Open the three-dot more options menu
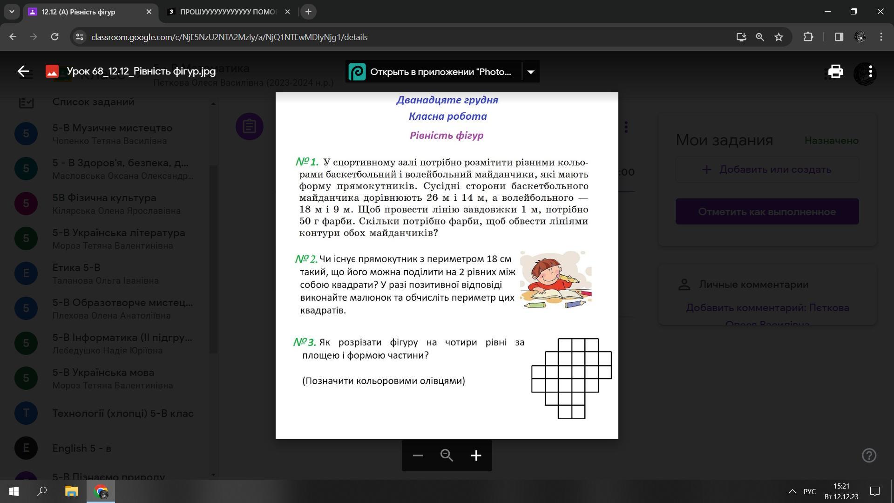Viewport: 894px width, 503px height. click(870, 71)
